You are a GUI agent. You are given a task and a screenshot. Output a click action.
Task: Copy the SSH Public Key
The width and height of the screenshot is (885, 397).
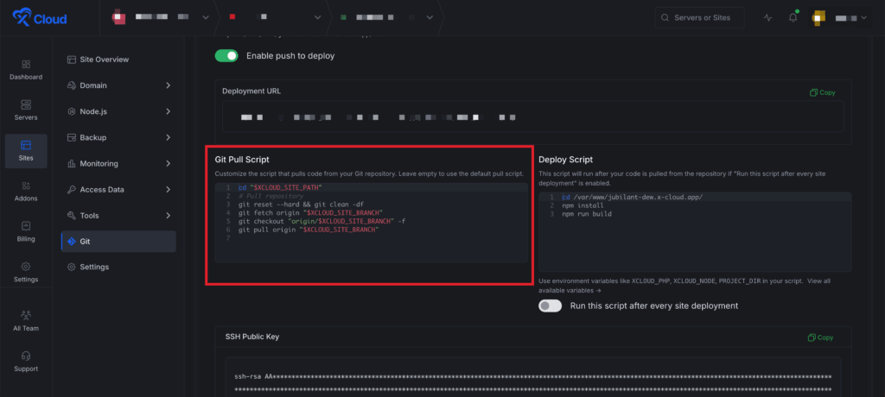(822, 337)
